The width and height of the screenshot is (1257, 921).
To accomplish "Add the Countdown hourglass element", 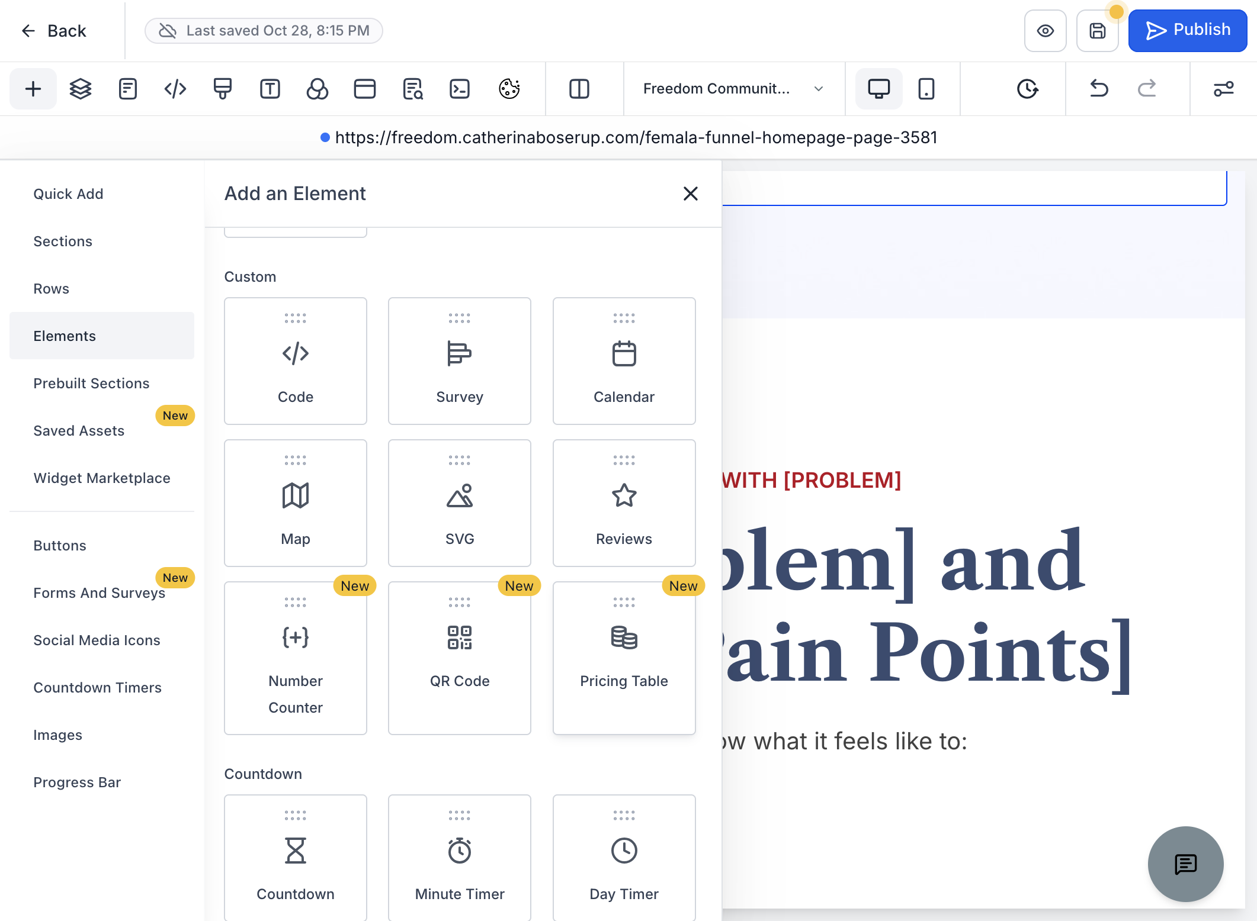I will click(296, 858).
